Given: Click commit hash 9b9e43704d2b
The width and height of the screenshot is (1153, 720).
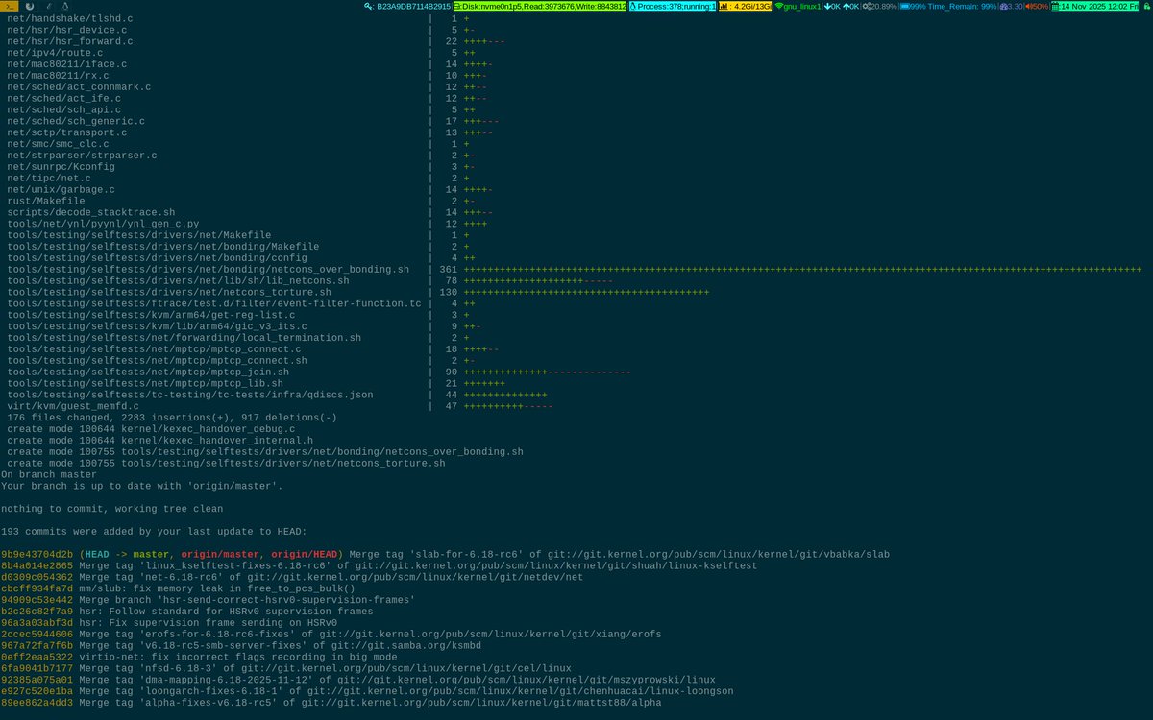Looking at the screenshot, I should pos(38,554).
